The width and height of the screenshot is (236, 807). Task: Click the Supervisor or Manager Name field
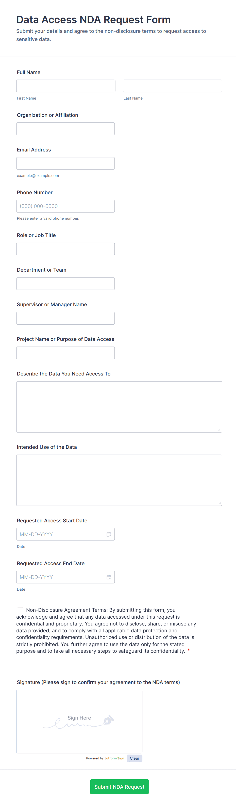point(65,318)
